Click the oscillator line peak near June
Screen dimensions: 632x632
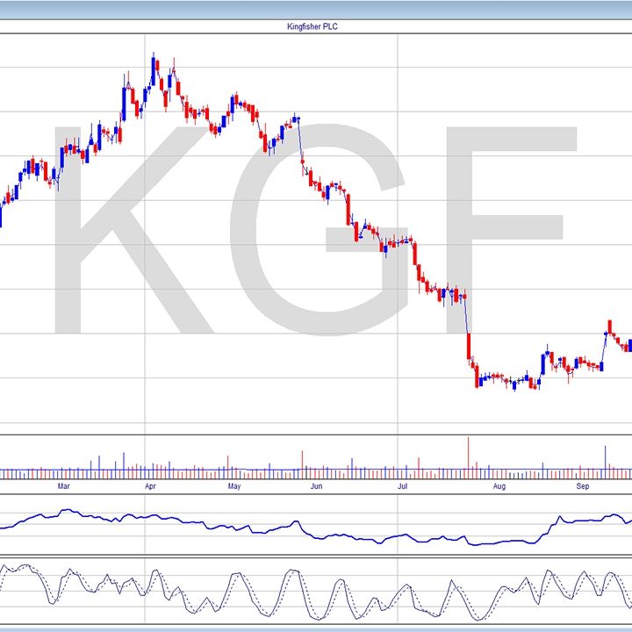289,574
